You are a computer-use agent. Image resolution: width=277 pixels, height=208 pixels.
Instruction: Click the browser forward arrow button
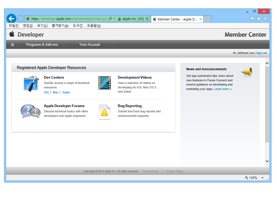click(x=20, y=19)
